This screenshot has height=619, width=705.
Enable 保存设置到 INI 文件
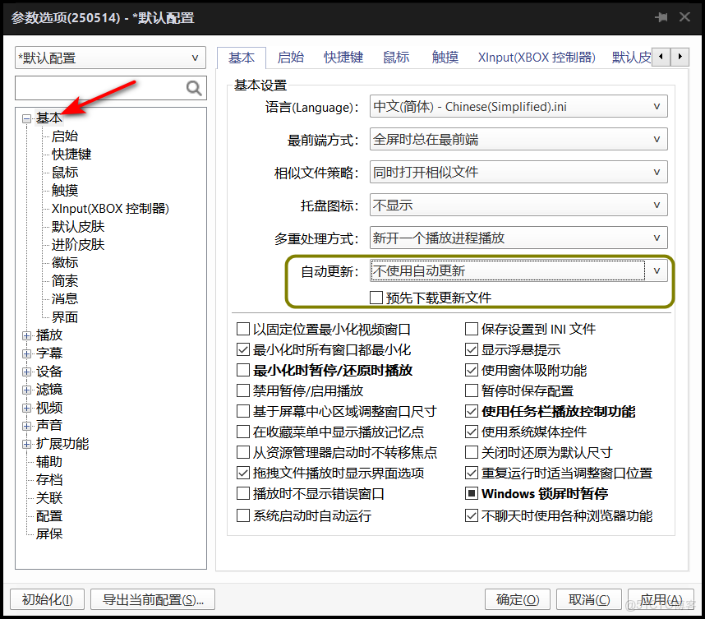(x=472, y=329)
